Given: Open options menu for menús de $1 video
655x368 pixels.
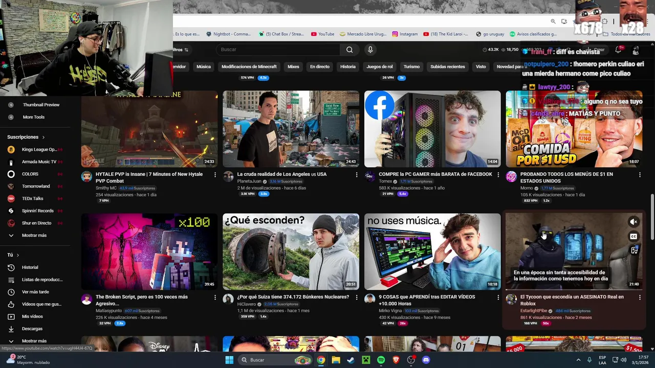Looking at the screenshot, I should point(640,175).
